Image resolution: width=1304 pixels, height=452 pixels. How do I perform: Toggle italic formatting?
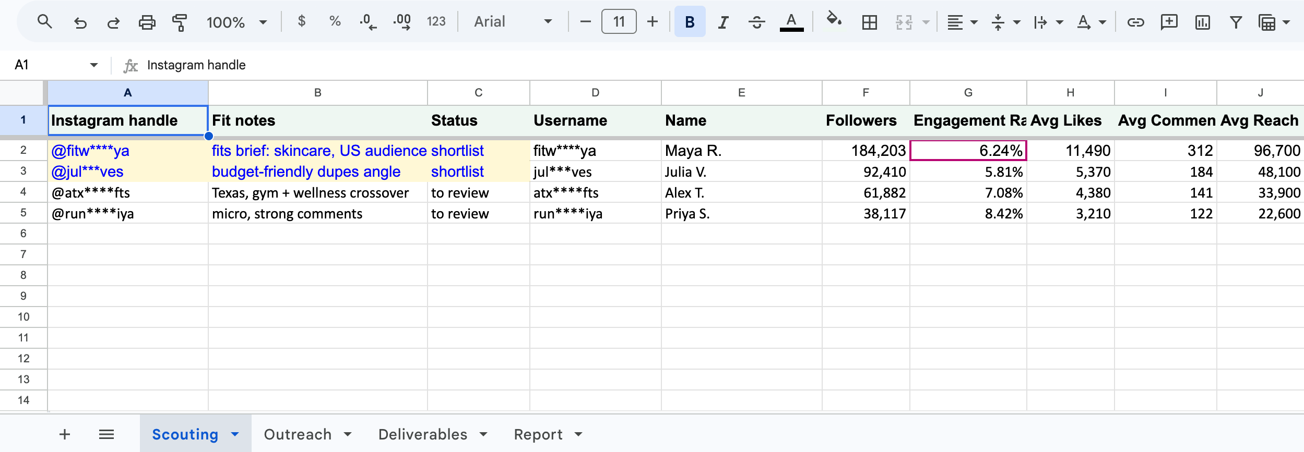pos(723,22)
